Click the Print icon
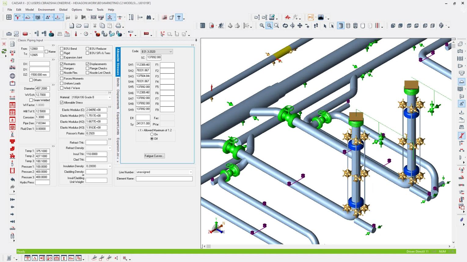467x262 pixels. tap(118, 26)
